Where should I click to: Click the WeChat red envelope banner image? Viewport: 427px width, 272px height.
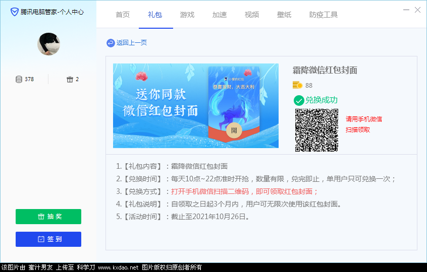pos(195,105)
